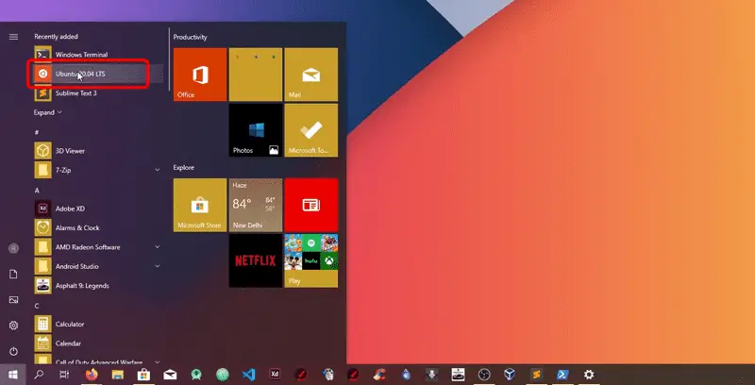Open PowerShell from the taskbar

point(562,375)
